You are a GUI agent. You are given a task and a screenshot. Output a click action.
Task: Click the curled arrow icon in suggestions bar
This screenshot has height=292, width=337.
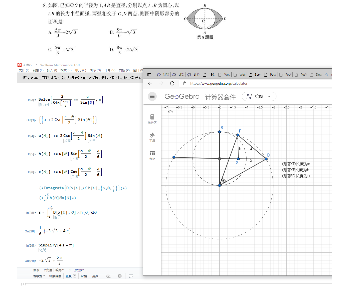coord(108,276)
